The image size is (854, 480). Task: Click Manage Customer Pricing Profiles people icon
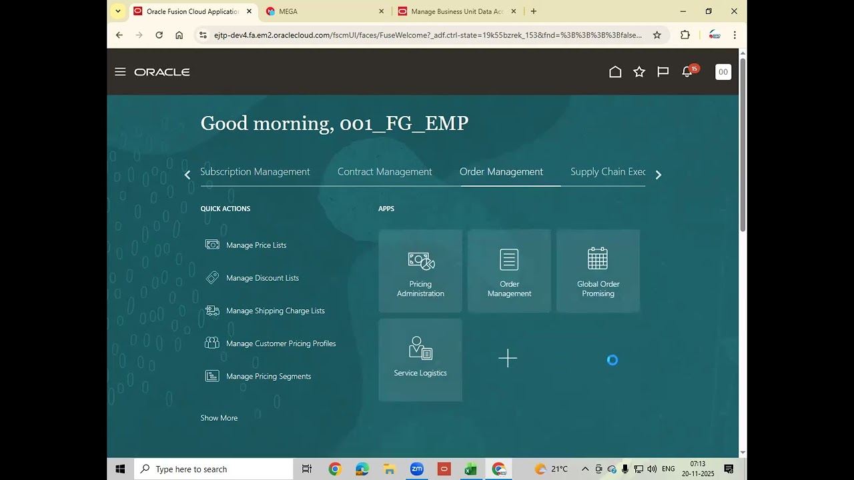[x=212, y=343]
